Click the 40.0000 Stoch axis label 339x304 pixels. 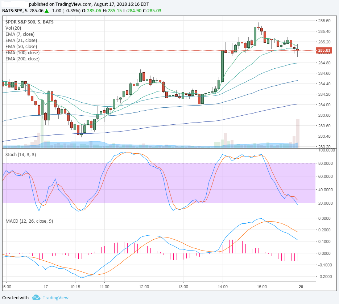tap(325, 190)
